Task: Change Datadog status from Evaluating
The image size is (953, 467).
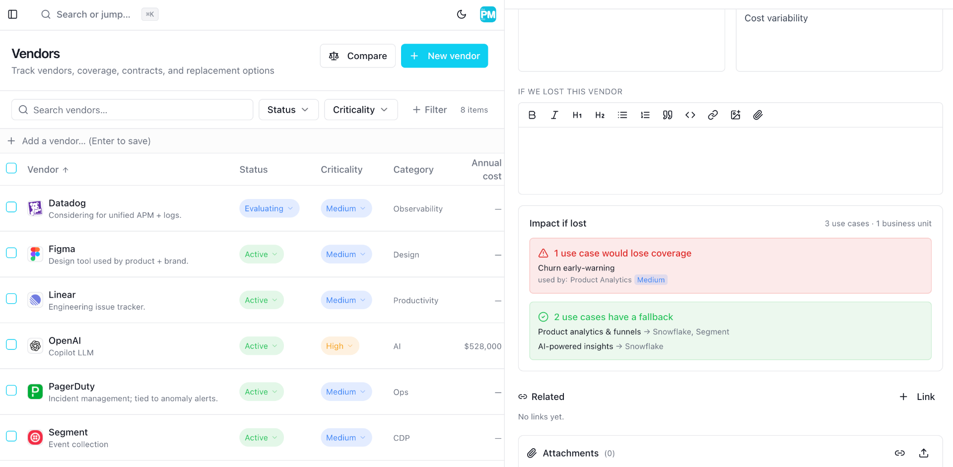Action: click(269, 208)
